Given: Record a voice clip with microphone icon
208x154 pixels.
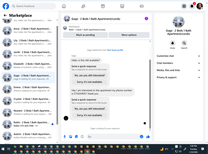Looking at the screenshot, I should tap(64, 137).
